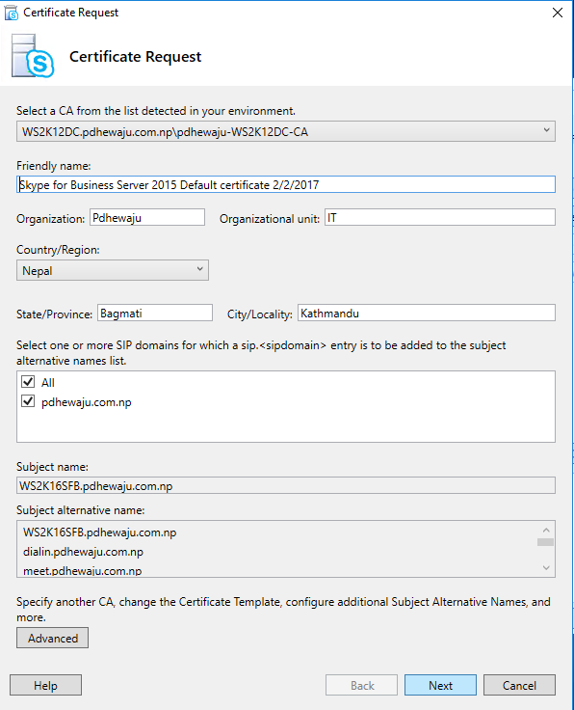Expand the Country/Region dropdown showing Nepal

pyautogui.click(x=113, y=270)
